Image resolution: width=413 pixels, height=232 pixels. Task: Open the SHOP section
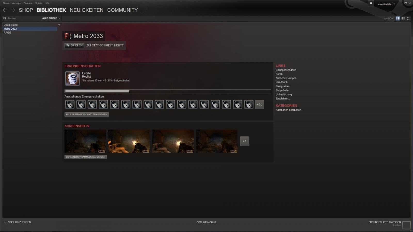(x=26, y=10)
